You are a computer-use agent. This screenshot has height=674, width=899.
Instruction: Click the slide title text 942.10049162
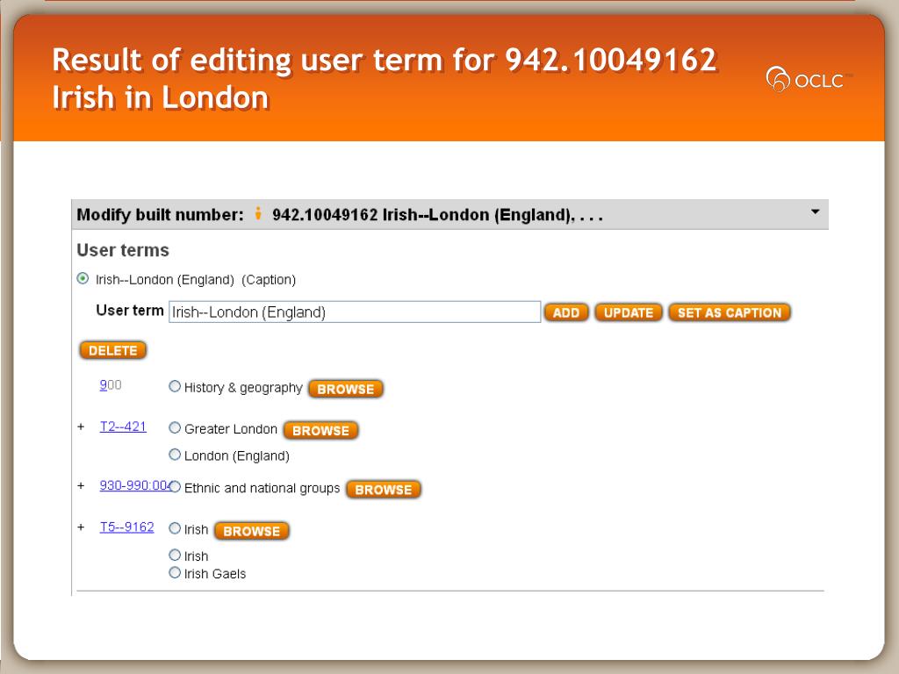coord(611,60)
